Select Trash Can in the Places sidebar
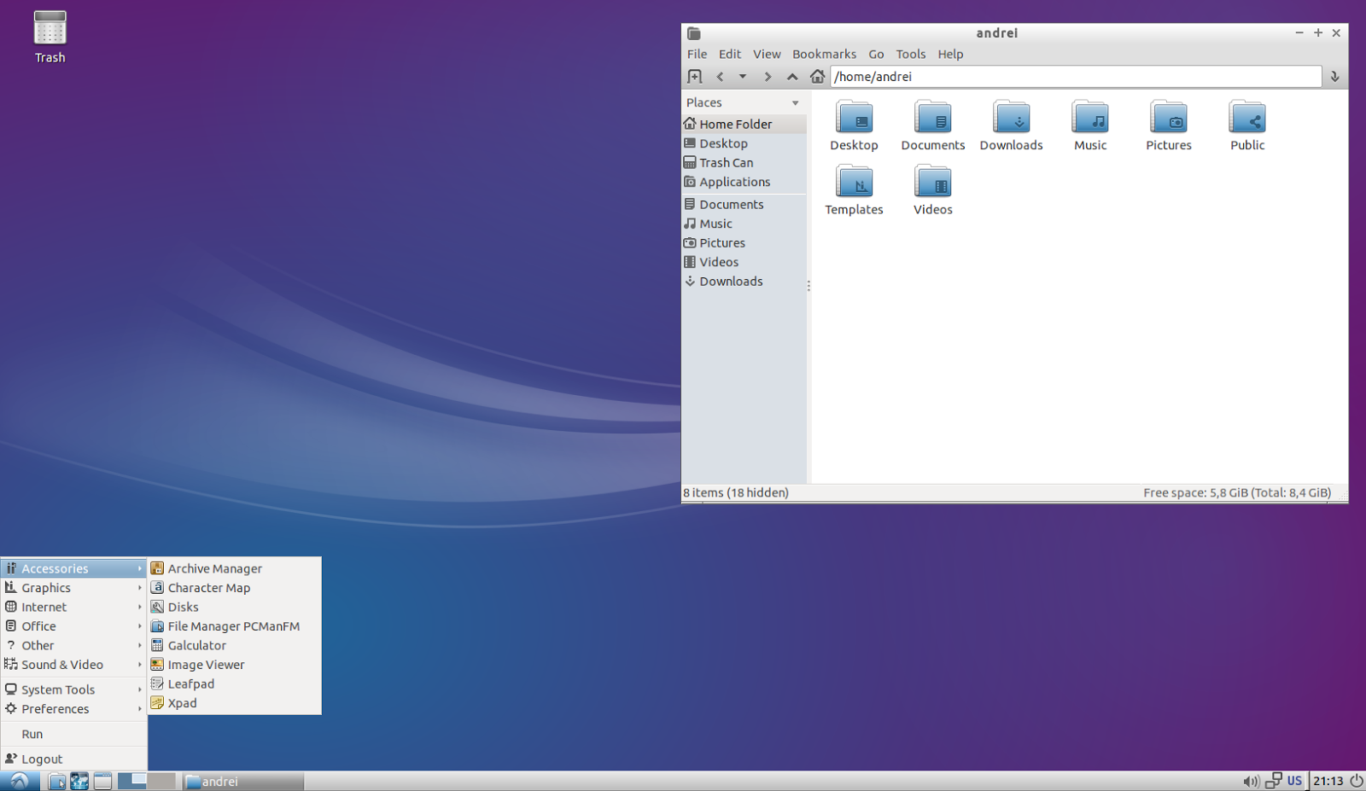Image resolution: width=1366 pixels, height=791 pixels. [726, 162]
